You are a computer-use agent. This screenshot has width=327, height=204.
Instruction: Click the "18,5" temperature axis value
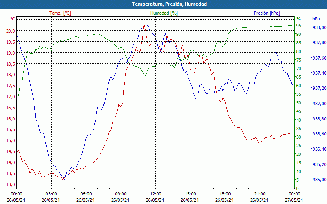[11, 64]
